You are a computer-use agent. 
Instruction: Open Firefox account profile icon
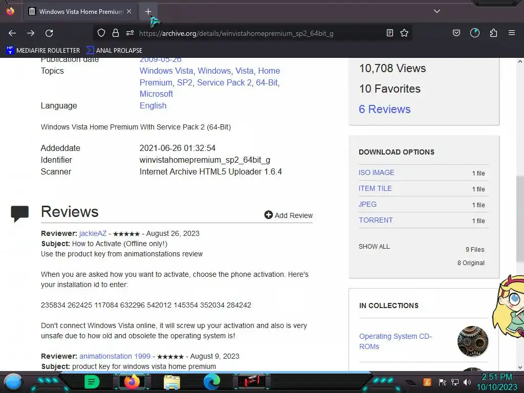[475, 33]
